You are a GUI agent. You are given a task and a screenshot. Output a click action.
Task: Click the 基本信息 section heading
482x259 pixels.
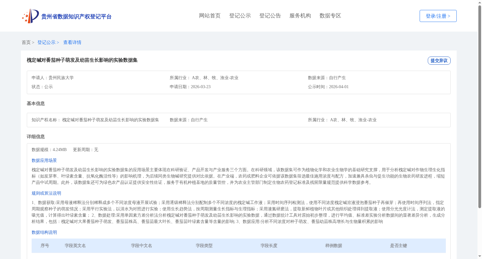pyautogui.click(x=36, y=103)
